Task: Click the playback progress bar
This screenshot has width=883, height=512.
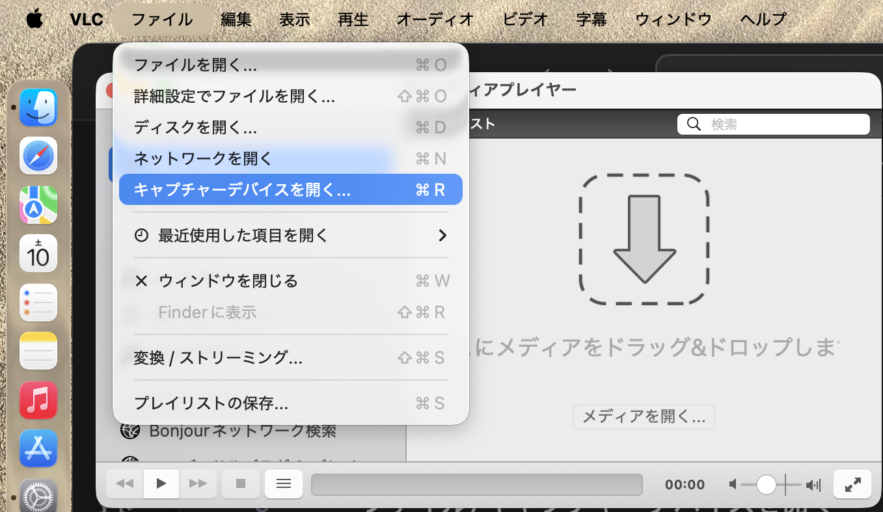Action: click(476, 484)
